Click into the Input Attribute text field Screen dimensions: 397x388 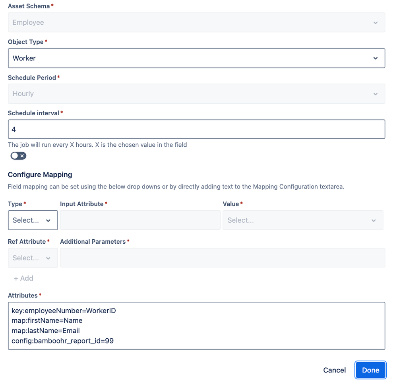click(140, 220)
